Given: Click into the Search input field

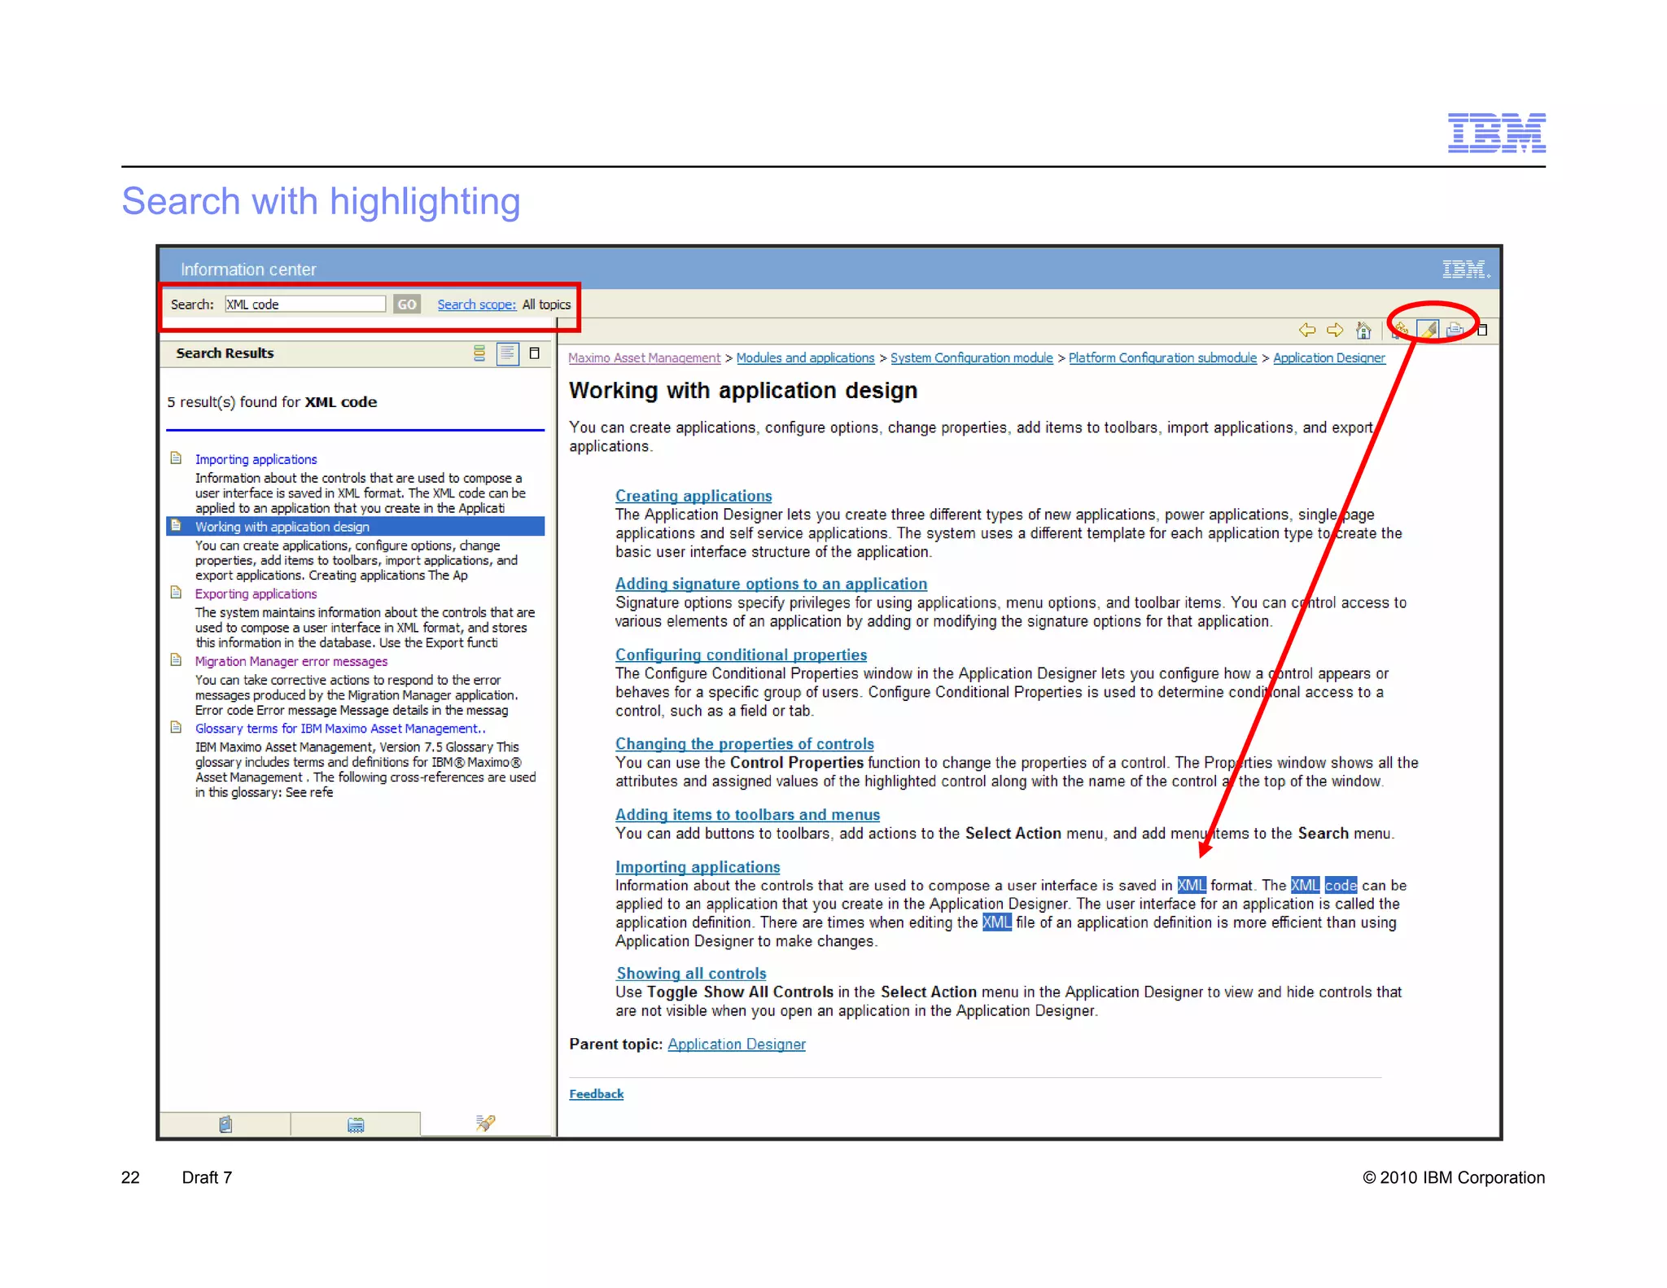Looking at the screenshot, I should coord(305,304).
